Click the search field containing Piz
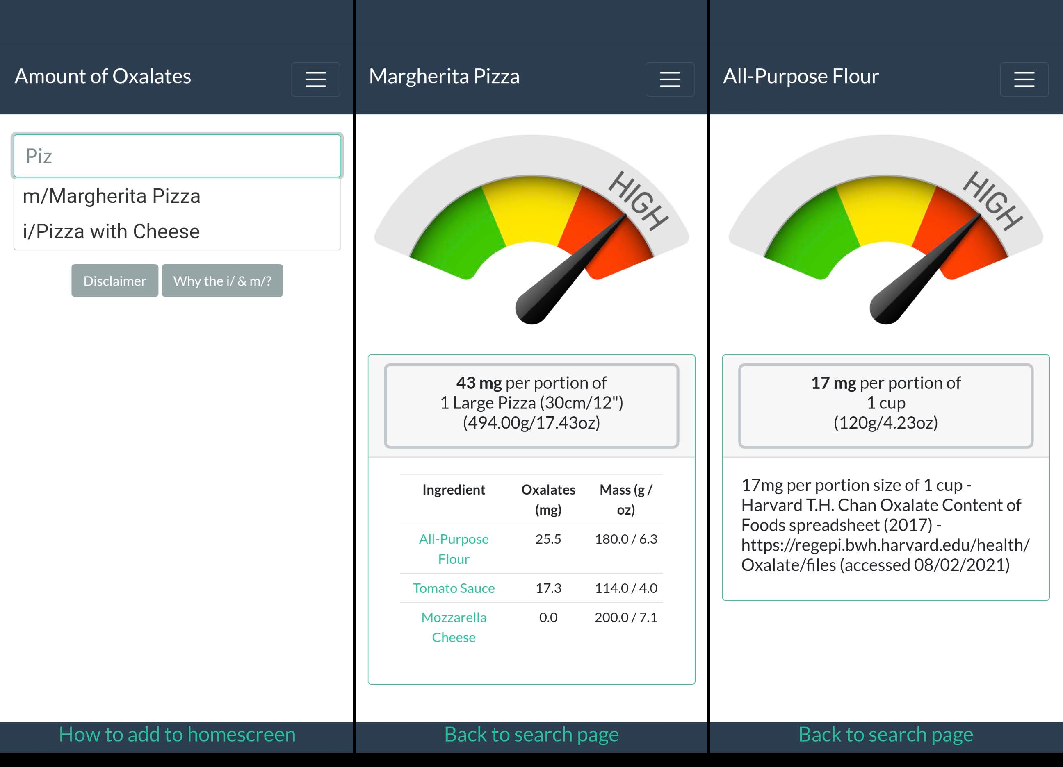 pos(177,156)
